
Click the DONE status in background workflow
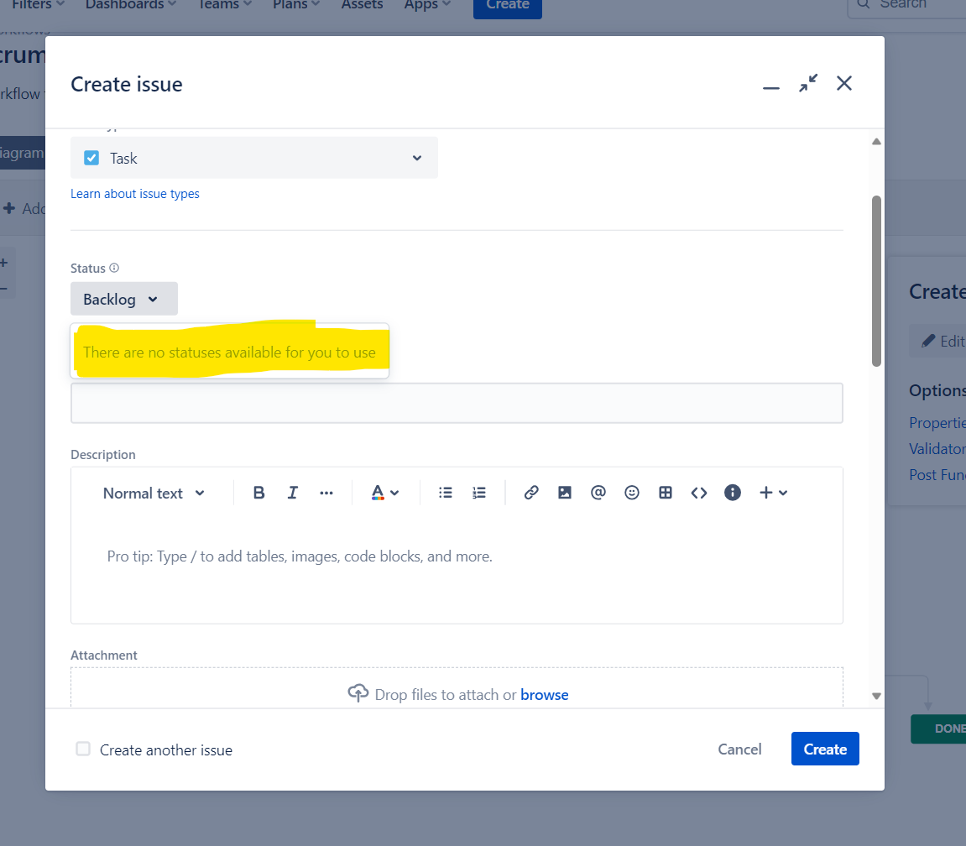pyautogui.click(x=938, y=728)
